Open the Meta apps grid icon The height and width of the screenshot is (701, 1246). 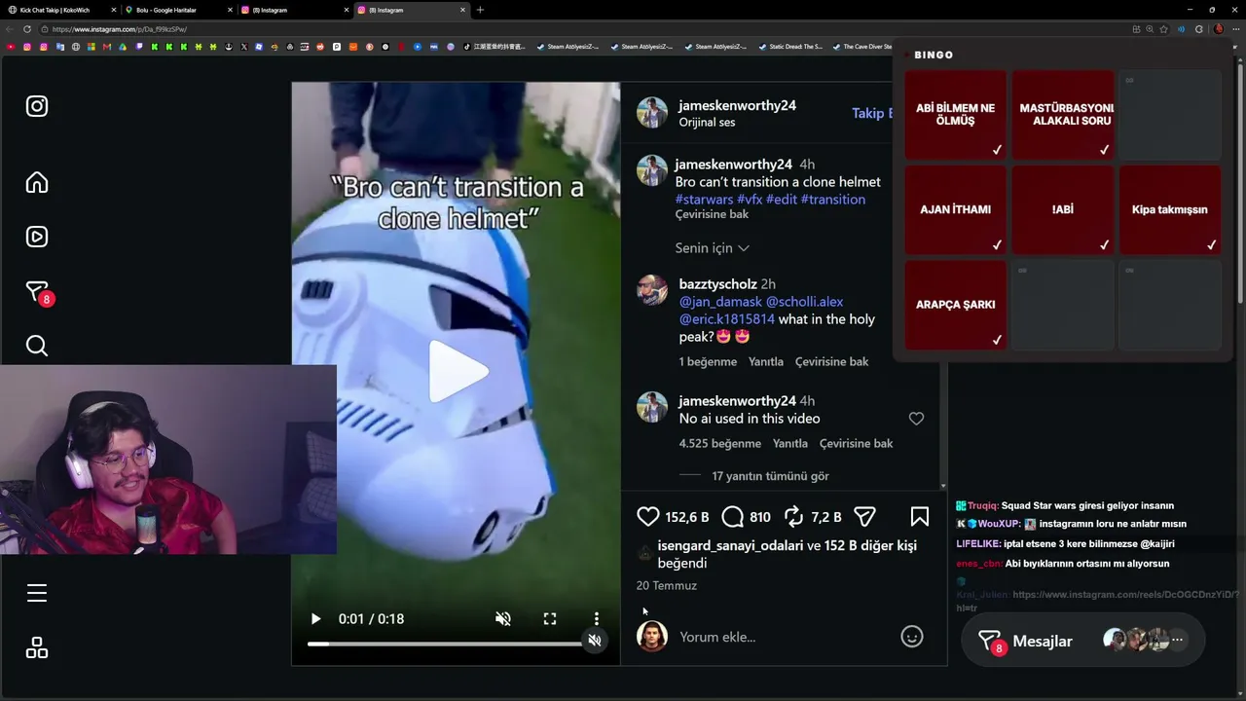(37, 647)
